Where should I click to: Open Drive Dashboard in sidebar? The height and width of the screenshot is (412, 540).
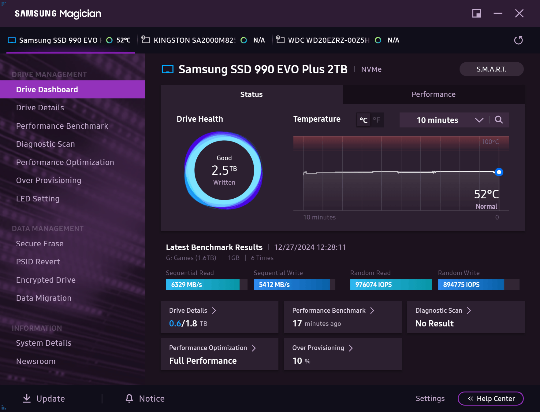coord(72,90)
